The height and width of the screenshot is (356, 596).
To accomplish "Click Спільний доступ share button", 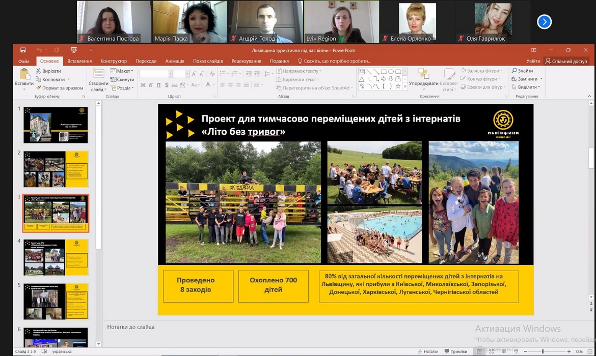I will 566,61.
